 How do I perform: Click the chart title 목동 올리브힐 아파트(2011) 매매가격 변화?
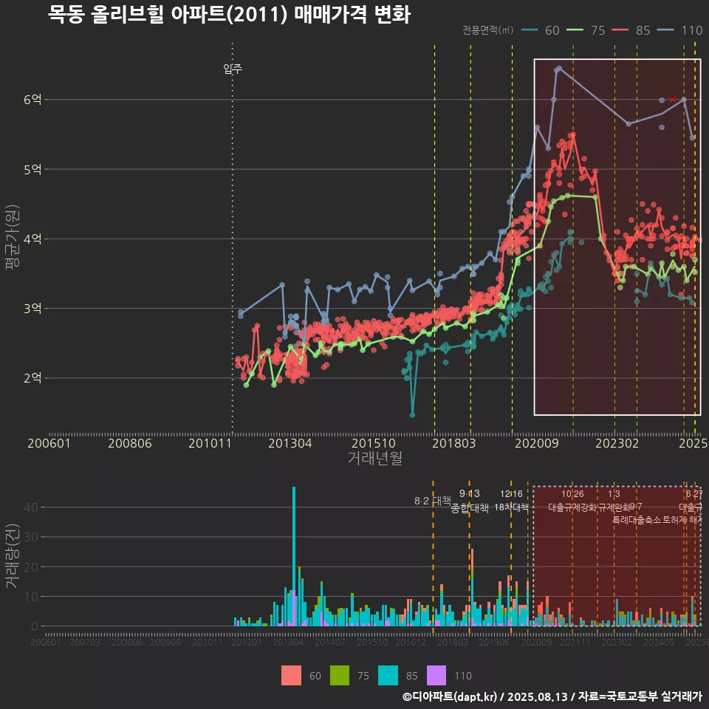pos(229,15)
